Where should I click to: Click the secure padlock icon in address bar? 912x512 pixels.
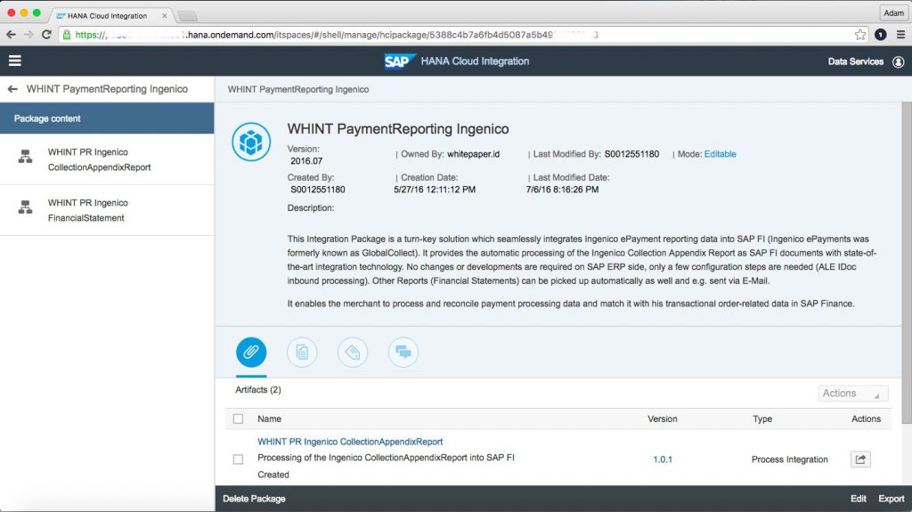click(x=67, y=35)
